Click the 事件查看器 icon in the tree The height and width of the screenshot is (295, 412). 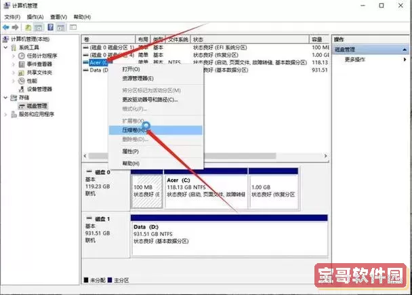coord(22,64)
